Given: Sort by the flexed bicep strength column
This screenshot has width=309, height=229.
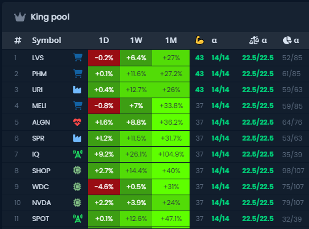Looking at the screenshot, I should [x=199, y=40].
